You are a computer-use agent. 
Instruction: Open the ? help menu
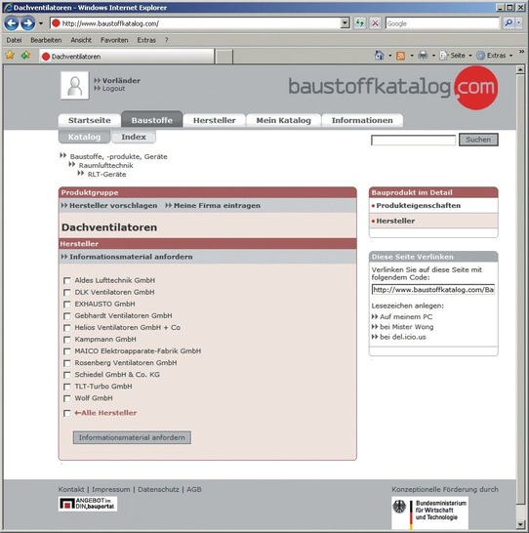[x=167, y=40]
